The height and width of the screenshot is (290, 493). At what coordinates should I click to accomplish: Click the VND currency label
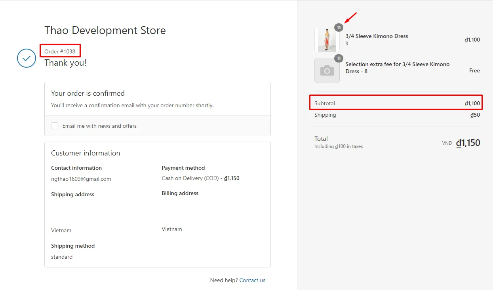tap(447, 143)
